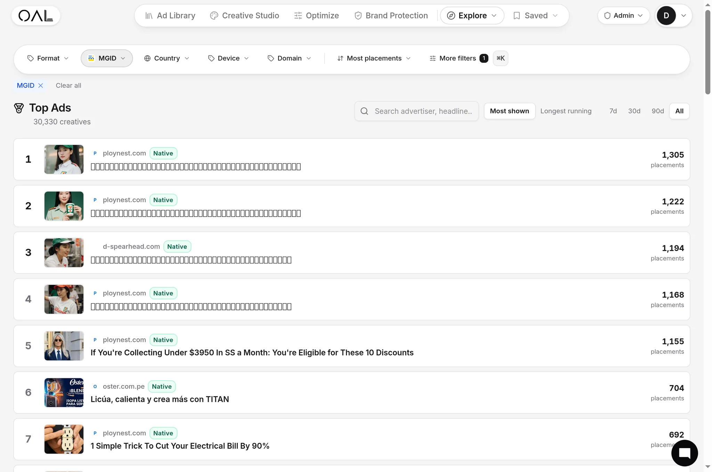712x472 pixels.
Task: Open thumbnail of d-spearhead.com ad
Action: (x=64, y=253)
